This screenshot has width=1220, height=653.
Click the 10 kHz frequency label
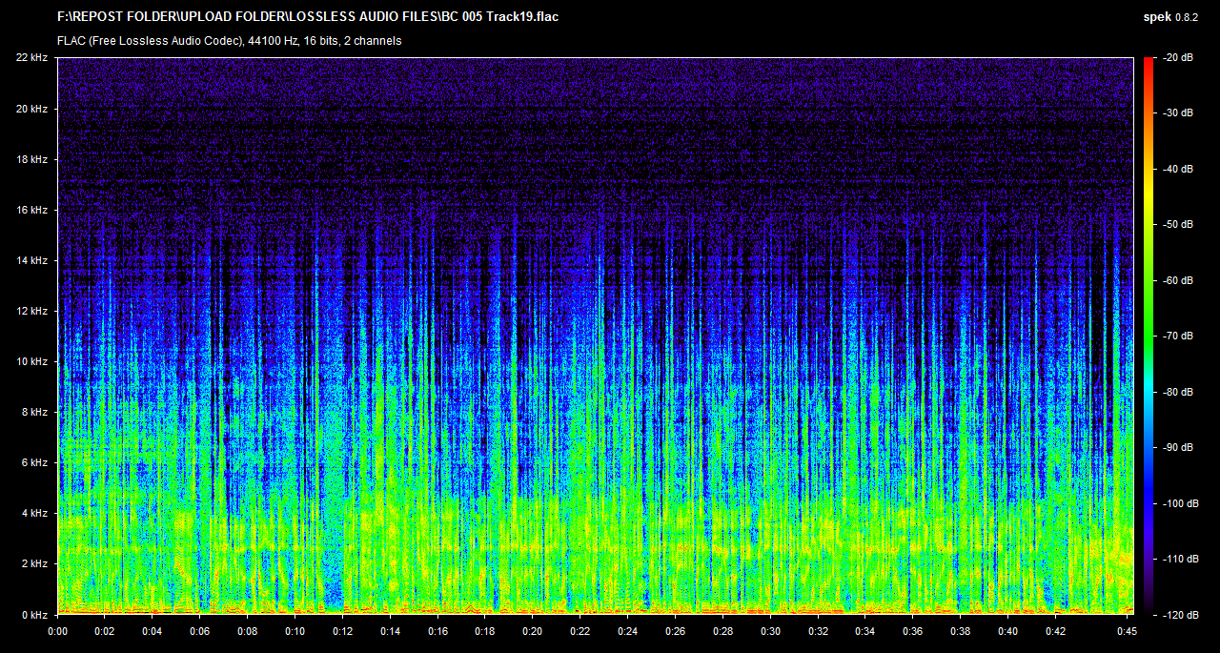click(31, 361)
